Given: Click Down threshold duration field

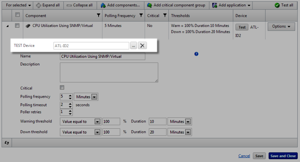Looking at the screenshot, I should 157,132.
